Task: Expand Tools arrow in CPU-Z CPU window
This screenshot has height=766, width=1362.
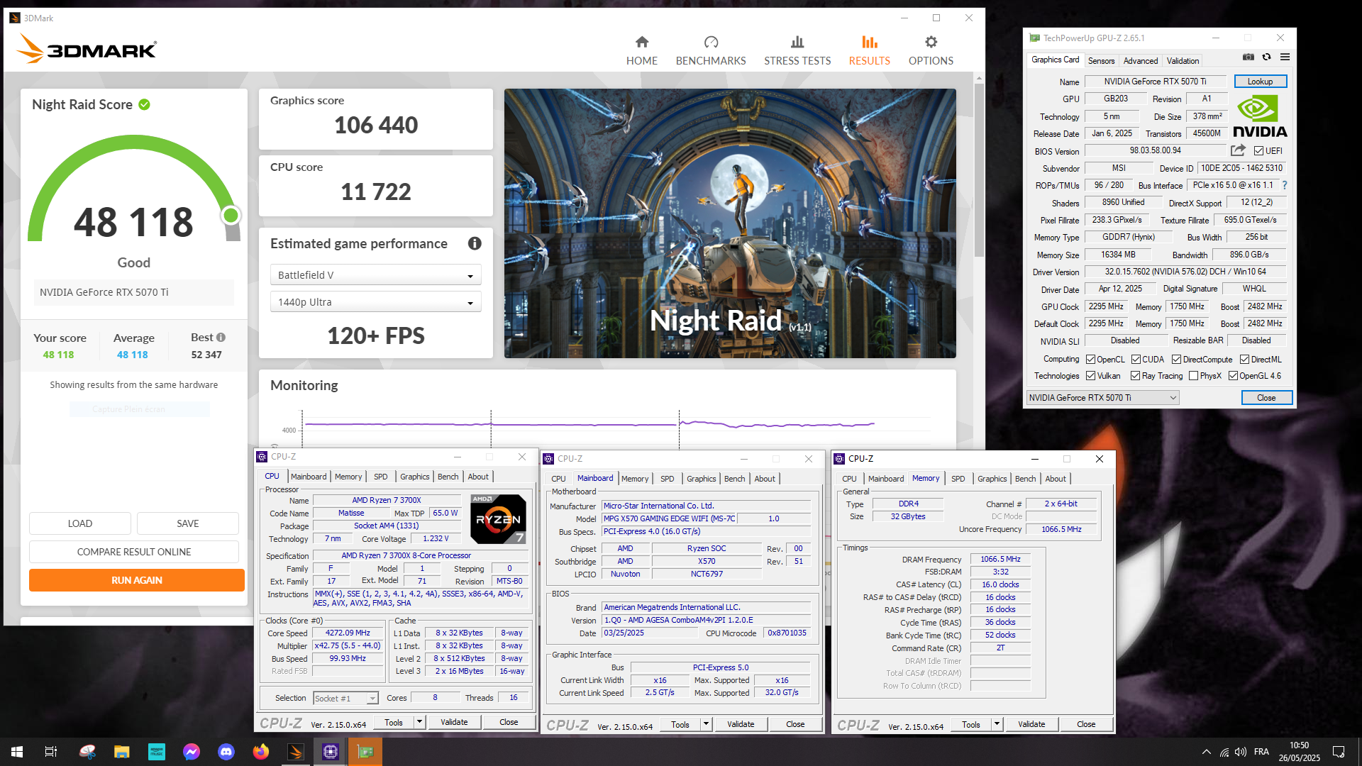Action: point(419,722)
